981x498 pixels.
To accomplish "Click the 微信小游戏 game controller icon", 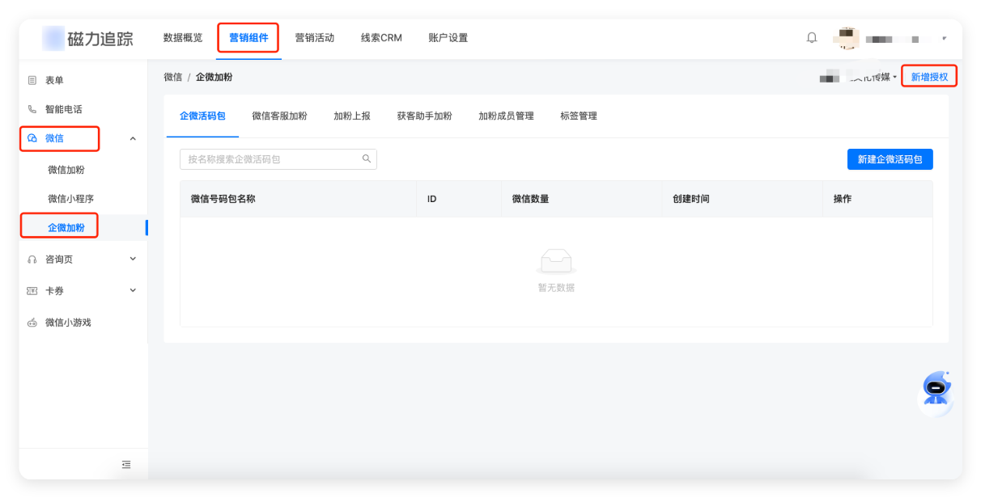I will (31, 322).
